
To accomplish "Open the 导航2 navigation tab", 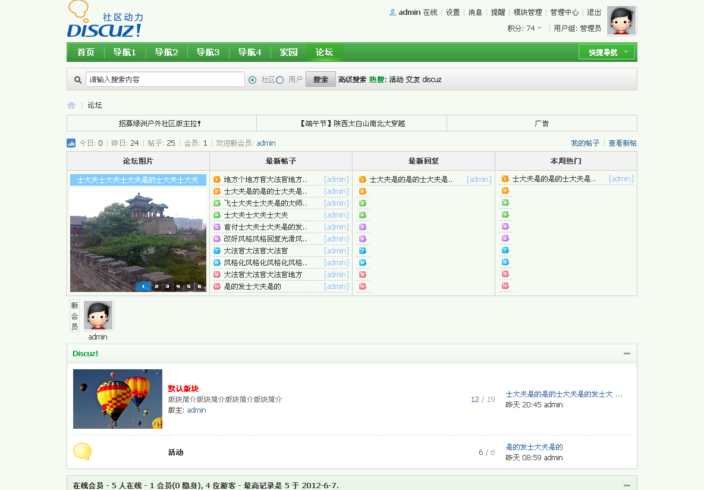I will [x=166, y=52].
